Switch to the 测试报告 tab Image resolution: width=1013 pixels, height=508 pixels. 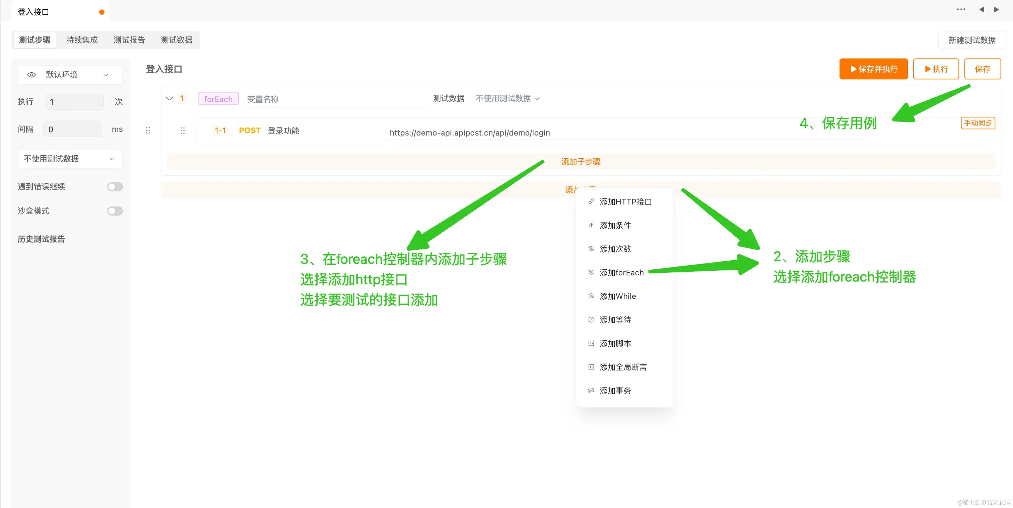pyautogui.click(x=129, y=40)
